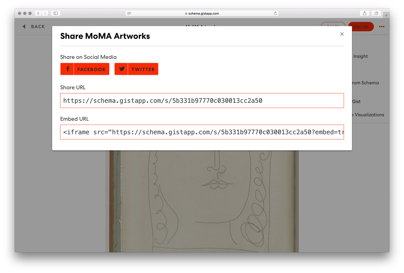
Task: Show all tabs overview icon
Action: click(376, 13)
